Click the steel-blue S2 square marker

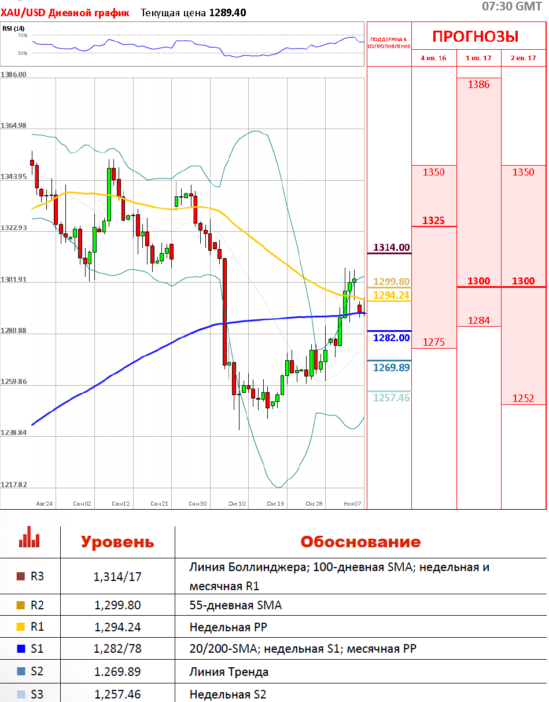[21, 672]
